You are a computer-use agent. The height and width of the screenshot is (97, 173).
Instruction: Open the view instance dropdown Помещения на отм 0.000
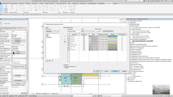(x=9, y=28)
